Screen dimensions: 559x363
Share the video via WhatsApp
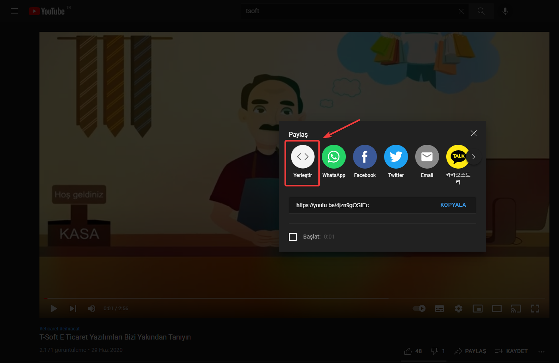[334, 162]
